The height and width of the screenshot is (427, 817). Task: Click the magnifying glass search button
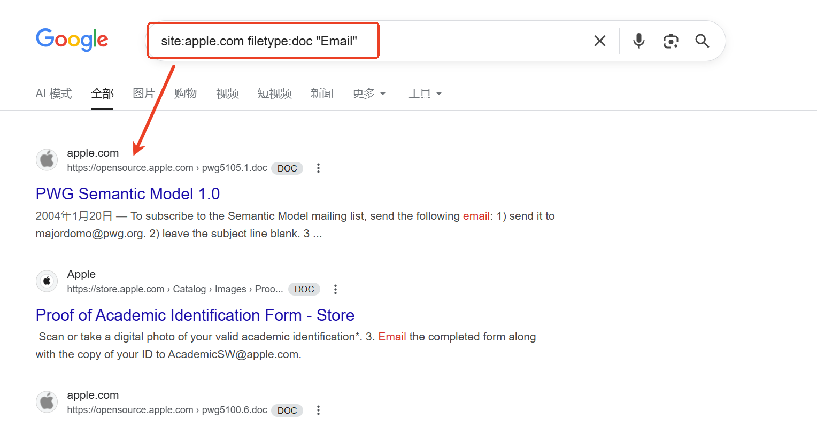point(702,41)
